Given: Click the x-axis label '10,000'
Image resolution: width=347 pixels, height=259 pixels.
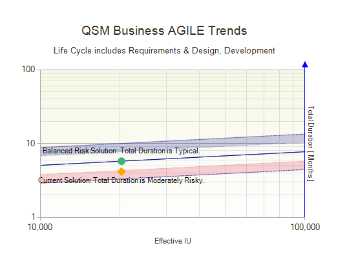Looking at the screenshot, I should (40, 227).
